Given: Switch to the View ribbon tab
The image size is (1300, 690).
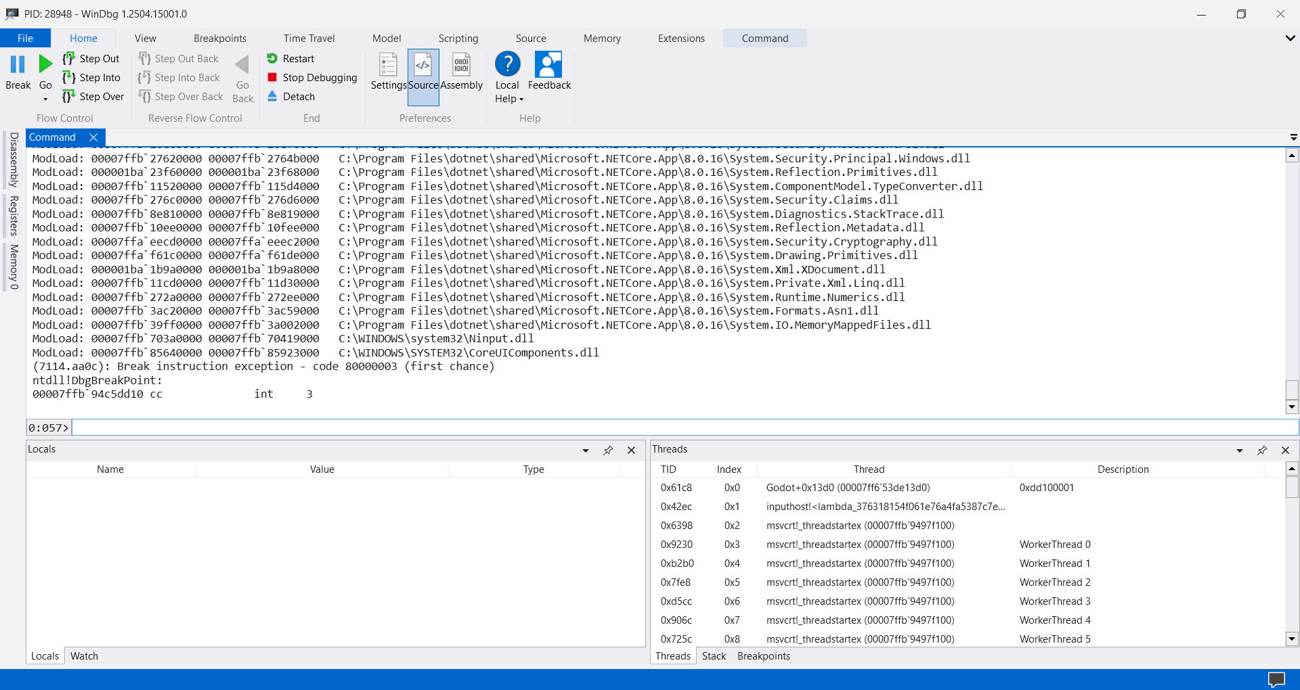Looking at the screenshot, I should pyautogui.click(x=145, y=39).
